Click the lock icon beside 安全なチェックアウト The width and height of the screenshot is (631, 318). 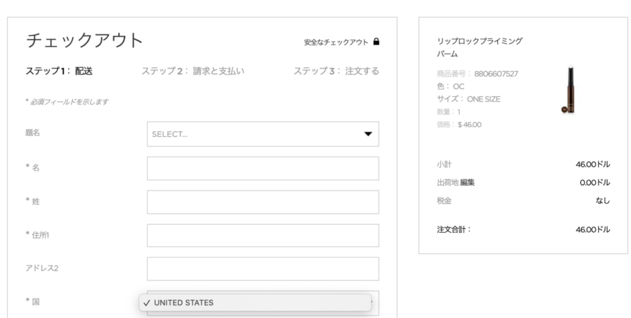(x=377, y=42)
